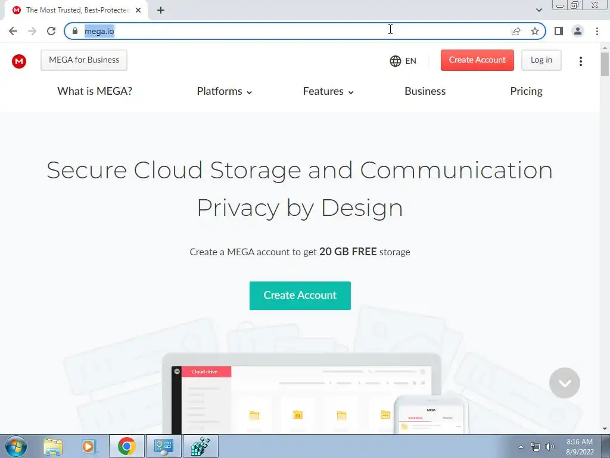Viewport: 610px width, 458px height.
Task: Go to the Business nav item
Action: pos(425,91)
